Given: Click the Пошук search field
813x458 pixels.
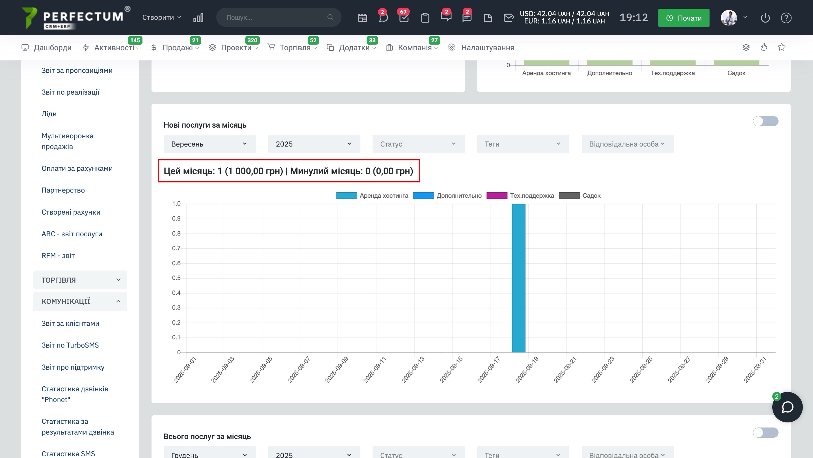Looking at the screenshot, I should pos(274,17).
